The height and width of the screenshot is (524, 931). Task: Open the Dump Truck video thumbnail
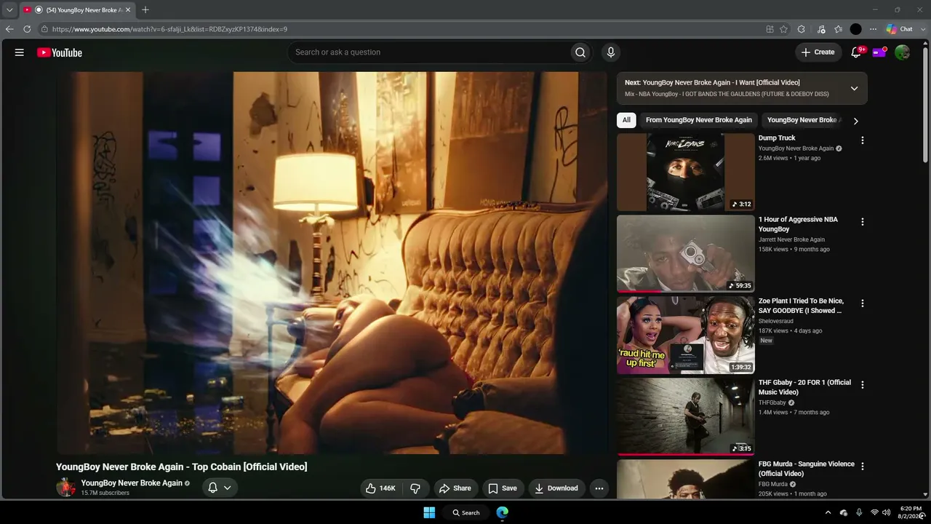pos(686,172)
